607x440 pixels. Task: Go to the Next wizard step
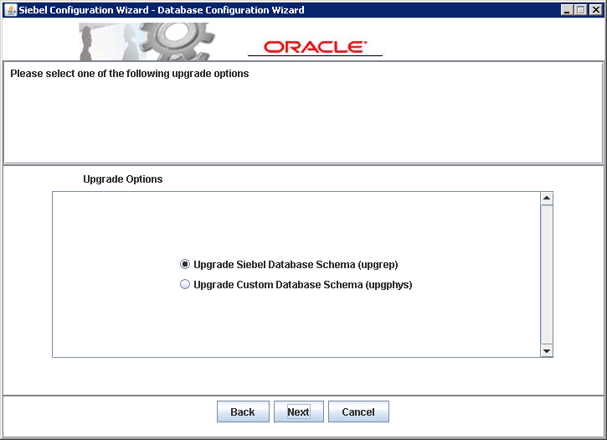coord(298,412)
